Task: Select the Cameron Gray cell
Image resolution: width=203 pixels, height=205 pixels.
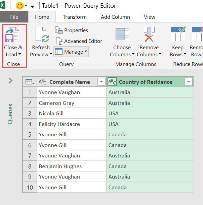Action: (x=72, y=103)
